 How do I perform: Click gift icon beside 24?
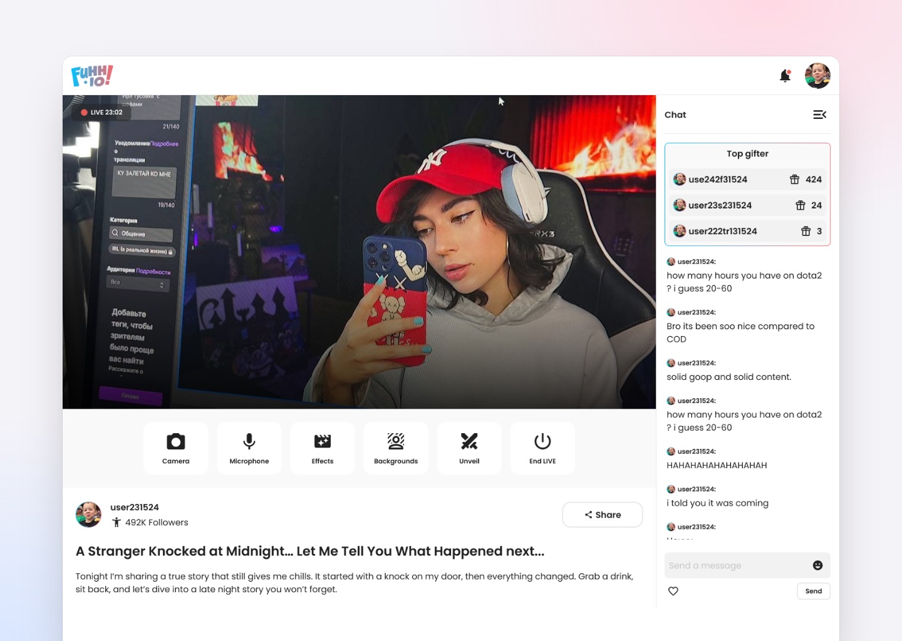(801, 205)
